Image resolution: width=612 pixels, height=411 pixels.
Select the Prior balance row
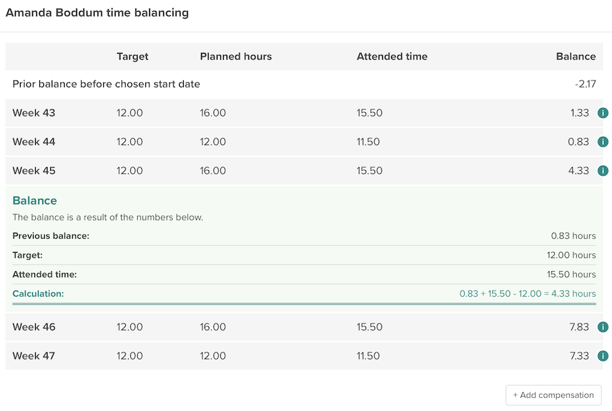pos(106,84)
